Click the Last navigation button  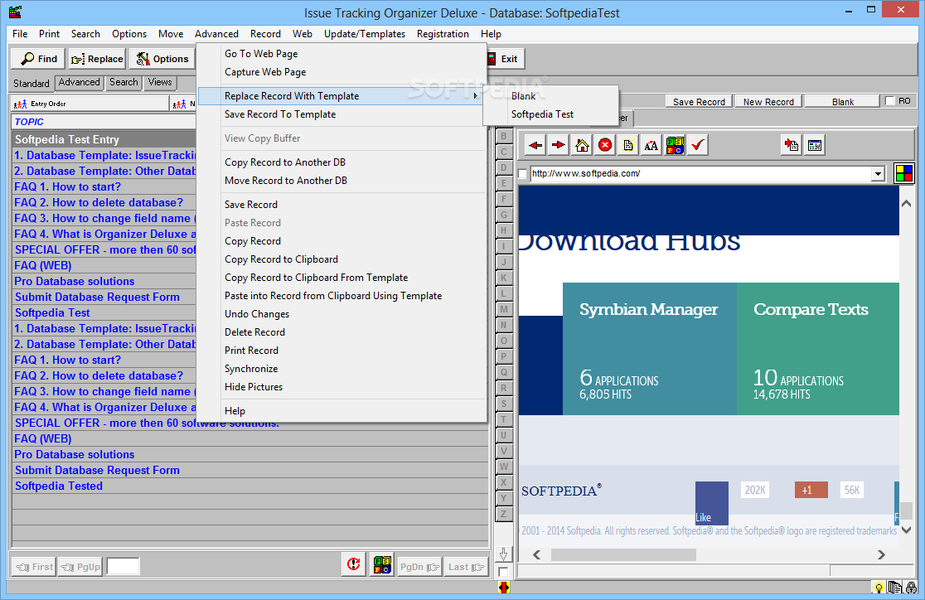click(x=466, y=567)
